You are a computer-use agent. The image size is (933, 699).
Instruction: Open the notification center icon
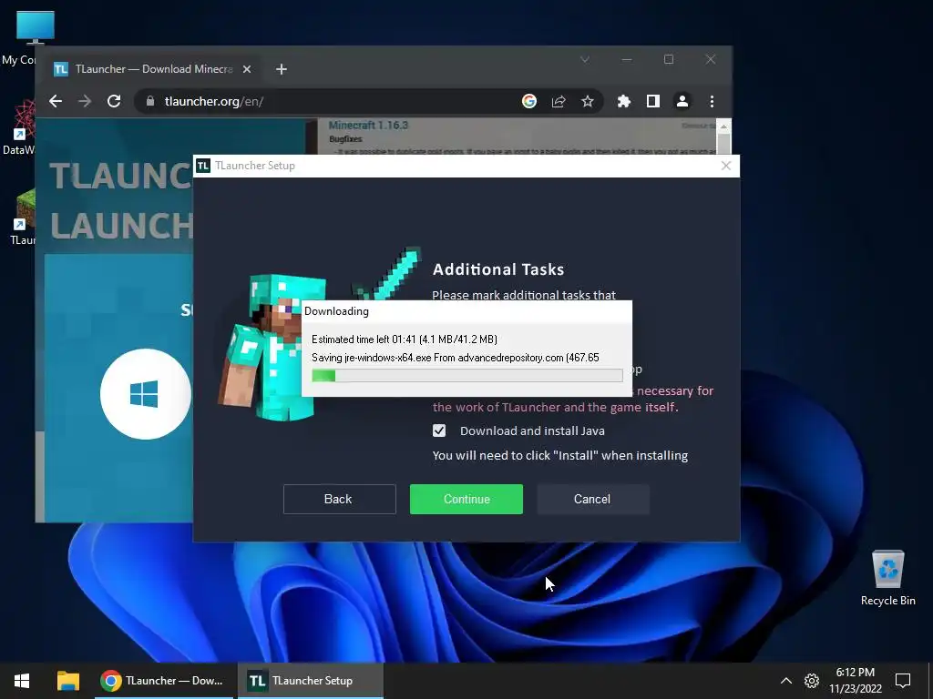click(x=903, y=681)
